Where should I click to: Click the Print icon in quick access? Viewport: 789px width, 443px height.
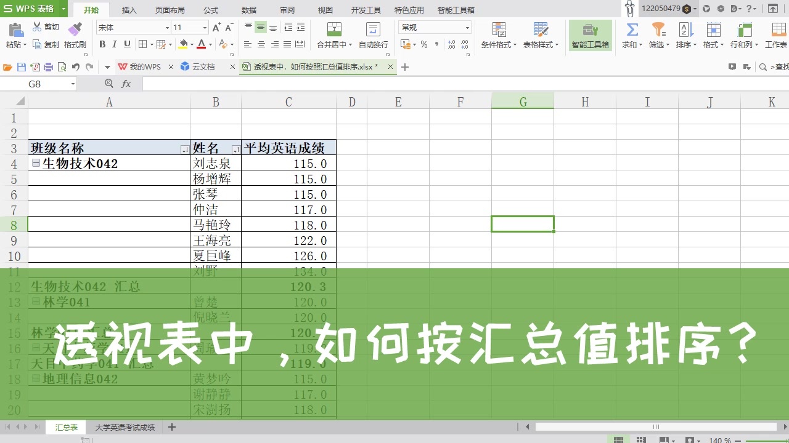pos(49,67)
